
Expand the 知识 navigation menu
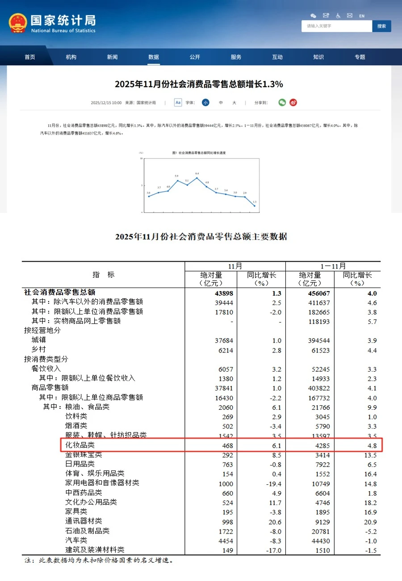[318, 57]
